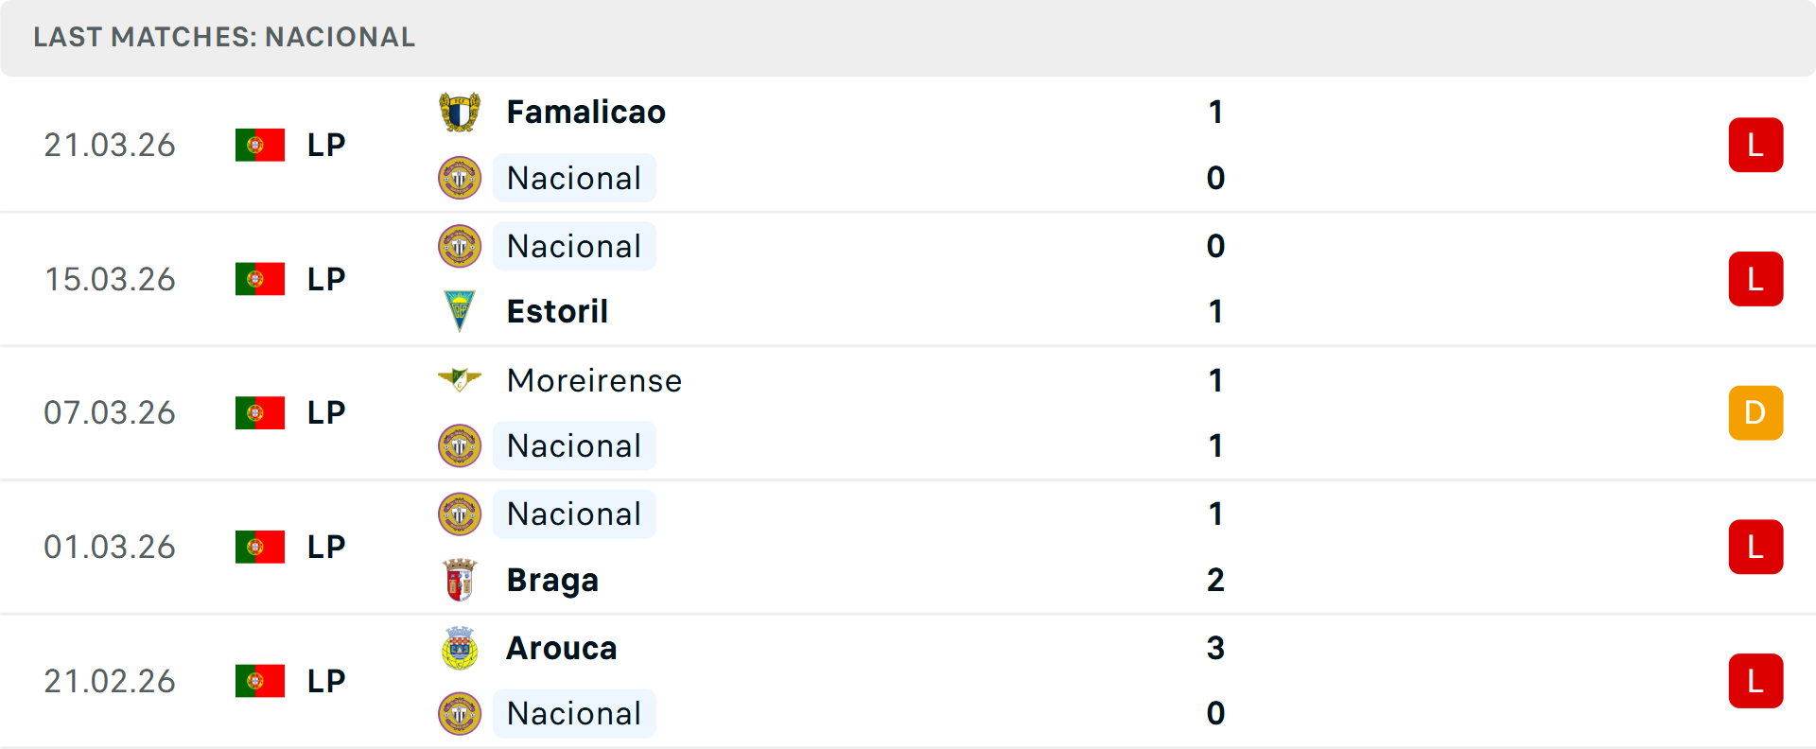Viewport: 1816px width, 749px height.
Task: Click the Braga club crest icon
Action: pyautogui.click(x=460, y=580)
